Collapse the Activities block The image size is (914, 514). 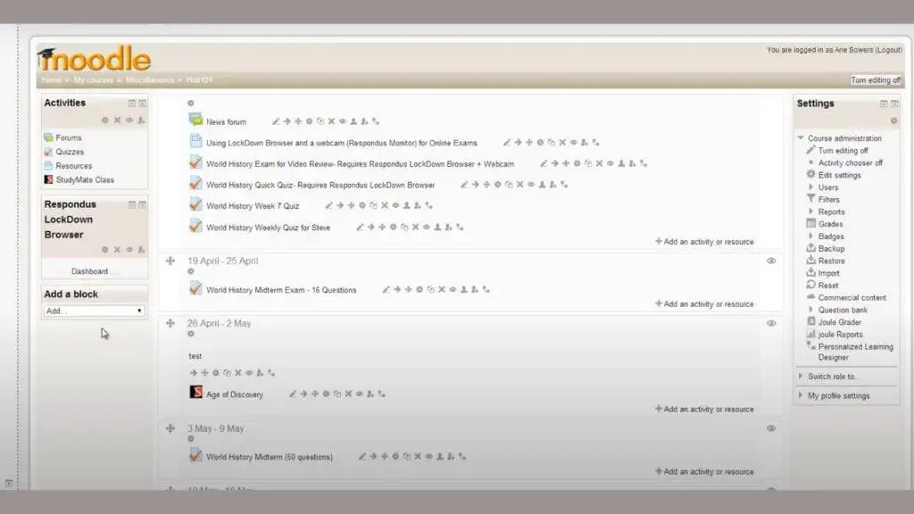coord(132,104)
